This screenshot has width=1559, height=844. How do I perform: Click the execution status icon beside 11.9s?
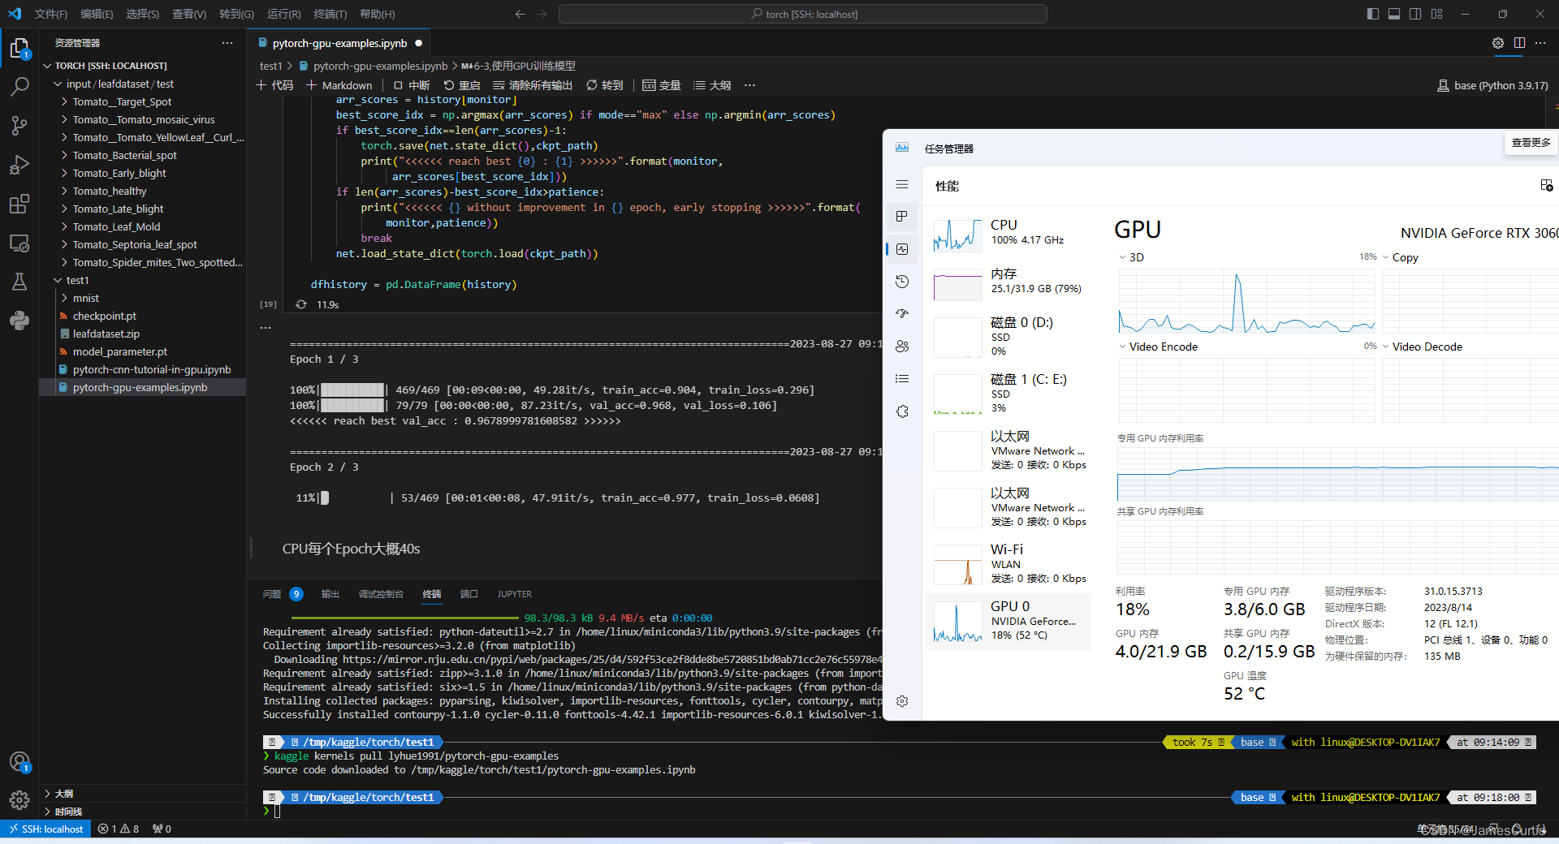click(x=301, y=304)
